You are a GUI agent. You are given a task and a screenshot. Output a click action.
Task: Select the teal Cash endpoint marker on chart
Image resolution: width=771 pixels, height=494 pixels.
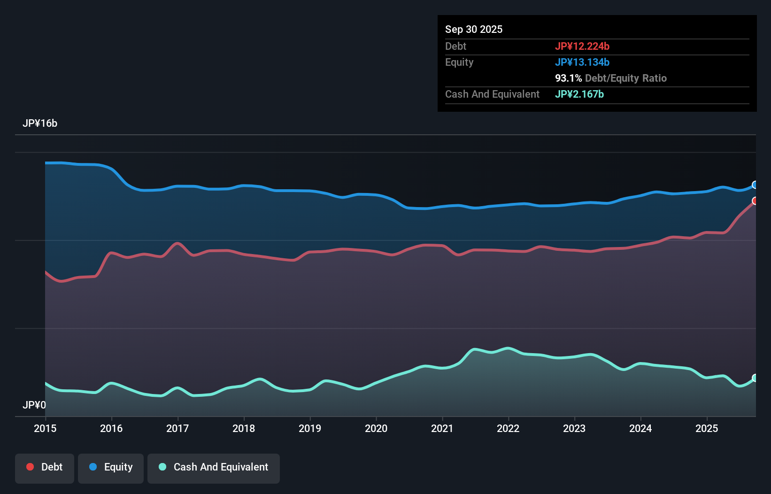(755, 378)
